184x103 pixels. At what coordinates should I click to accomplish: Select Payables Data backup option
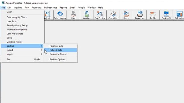pos(60,46)
